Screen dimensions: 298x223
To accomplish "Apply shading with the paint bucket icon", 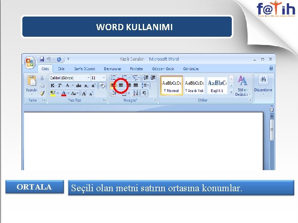I will (113, 93).
